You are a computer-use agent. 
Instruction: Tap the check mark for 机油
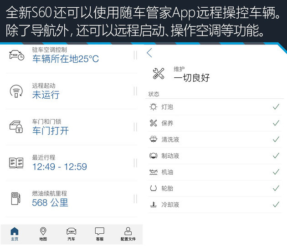[276, 171]
